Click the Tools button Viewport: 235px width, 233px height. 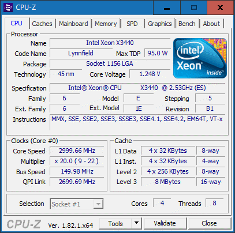pyautogui.click(x=115, y=223)
